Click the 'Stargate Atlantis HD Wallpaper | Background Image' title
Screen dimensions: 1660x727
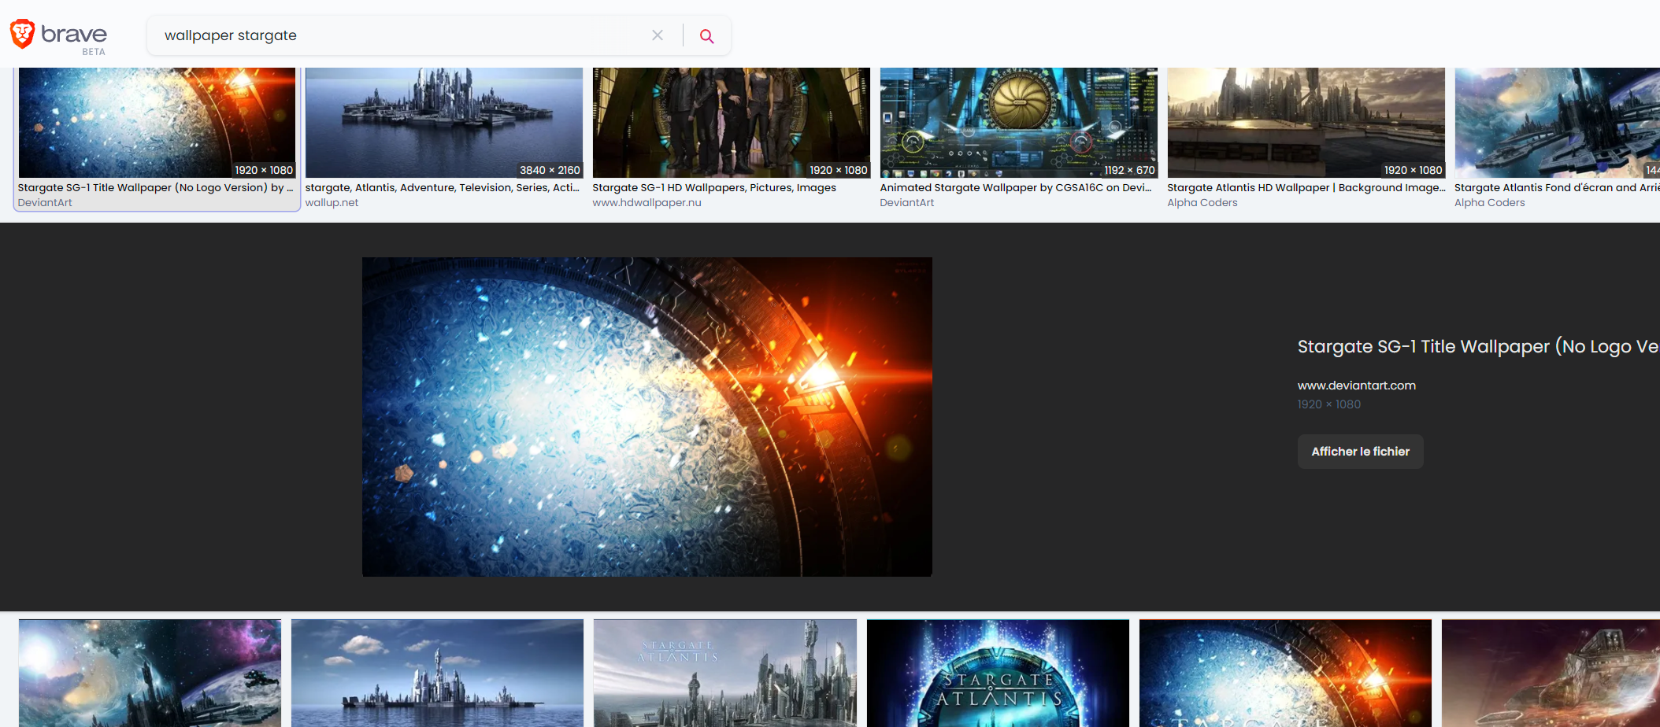[1306, 188]
